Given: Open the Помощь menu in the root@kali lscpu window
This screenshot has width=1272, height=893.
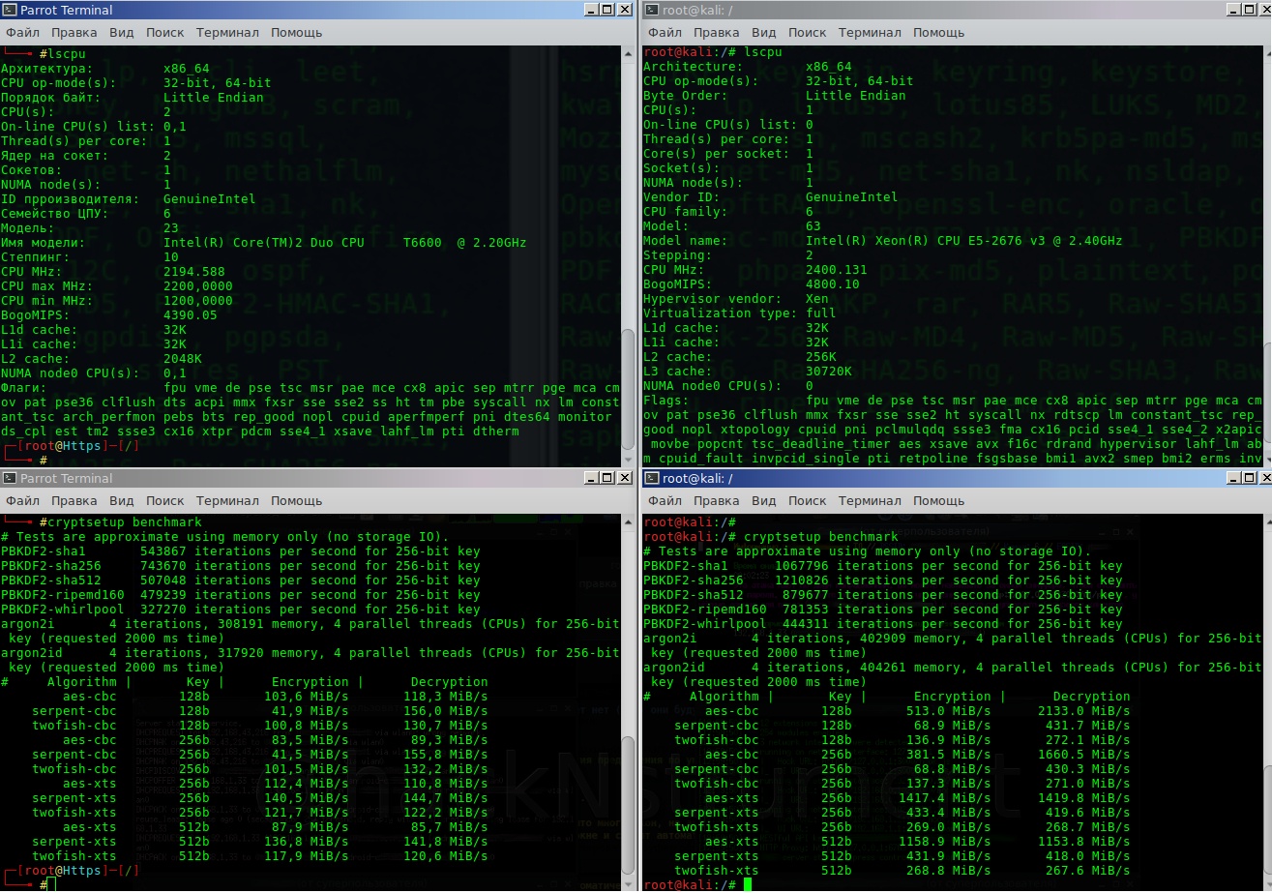Looking at the screenshot, I should (x=939, y=33).
